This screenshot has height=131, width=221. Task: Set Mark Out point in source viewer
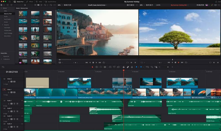click(x=135, y=63)
